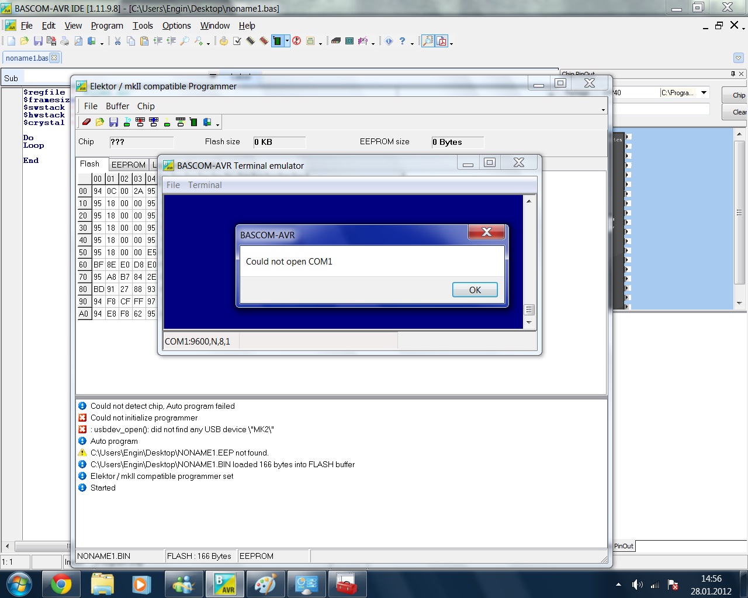
Task: Click the LCD designer icon
Action: coord(349,41)
